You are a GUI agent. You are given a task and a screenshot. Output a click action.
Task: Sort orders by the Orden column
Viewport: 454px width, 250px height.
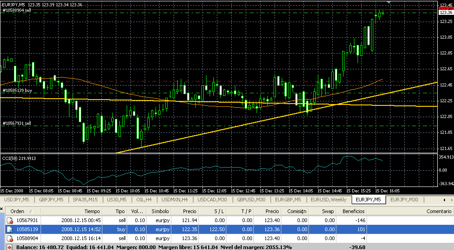tap(18, 211)
